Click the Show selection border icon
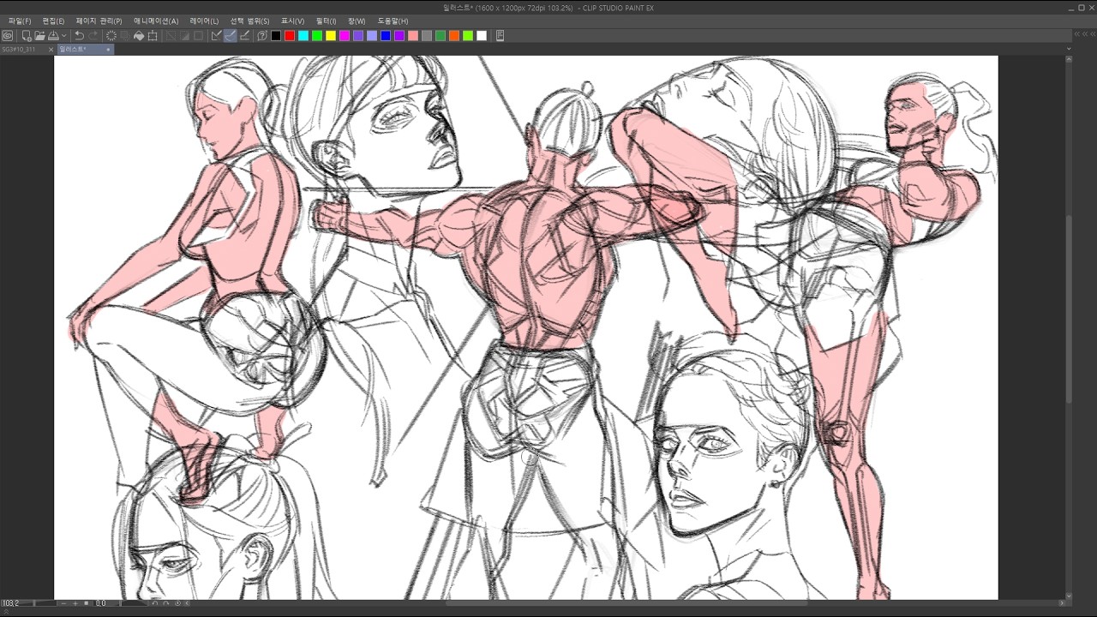 click(x=199, y=35)
